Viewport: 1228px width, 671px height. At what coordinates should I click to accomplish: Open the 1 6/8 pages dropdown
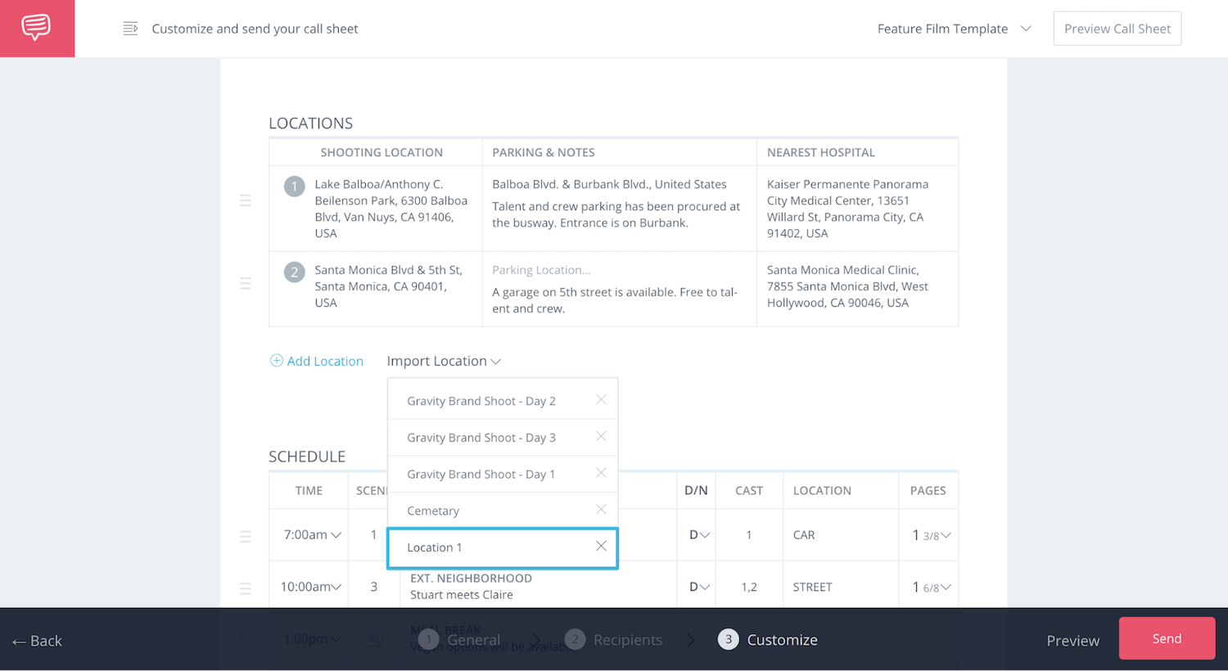[x=932, y=587]
